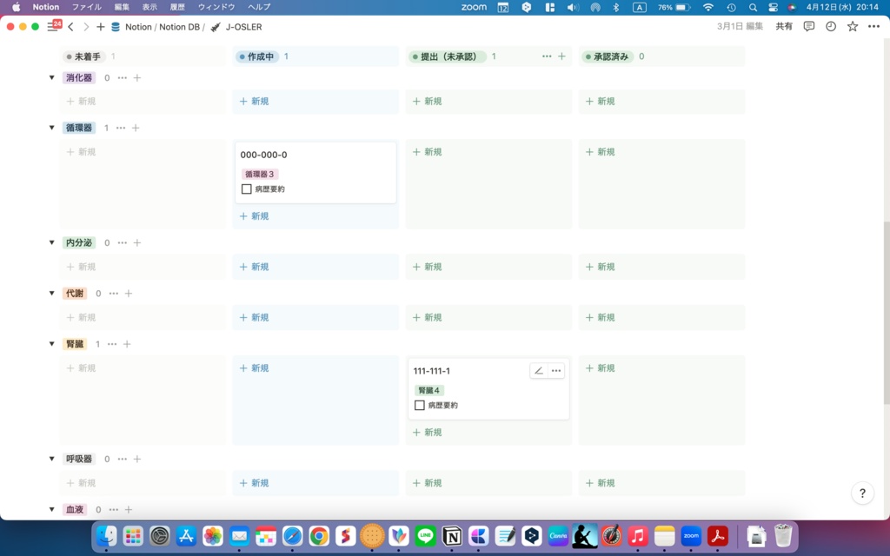This screenshot has width=890, height=556.
Task: Open the Trash in the Dock
Action: [783, 535]
